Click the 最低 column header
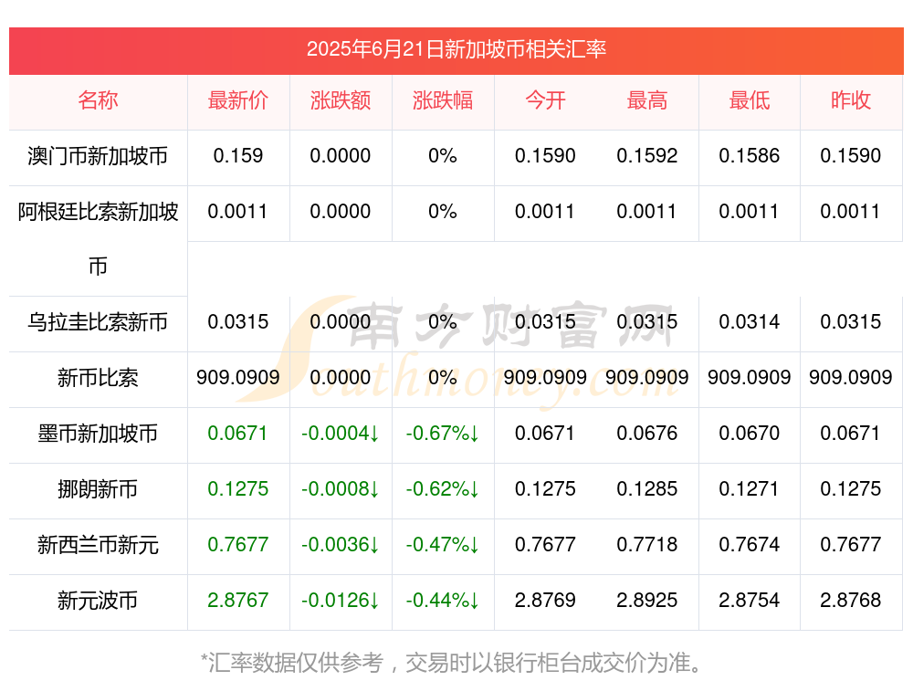913x691 pixels. pos(750,100)
